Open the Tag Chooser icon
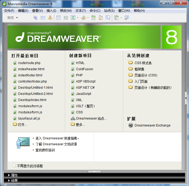This screenshot has width=189, height=186. tap(127, 18)
